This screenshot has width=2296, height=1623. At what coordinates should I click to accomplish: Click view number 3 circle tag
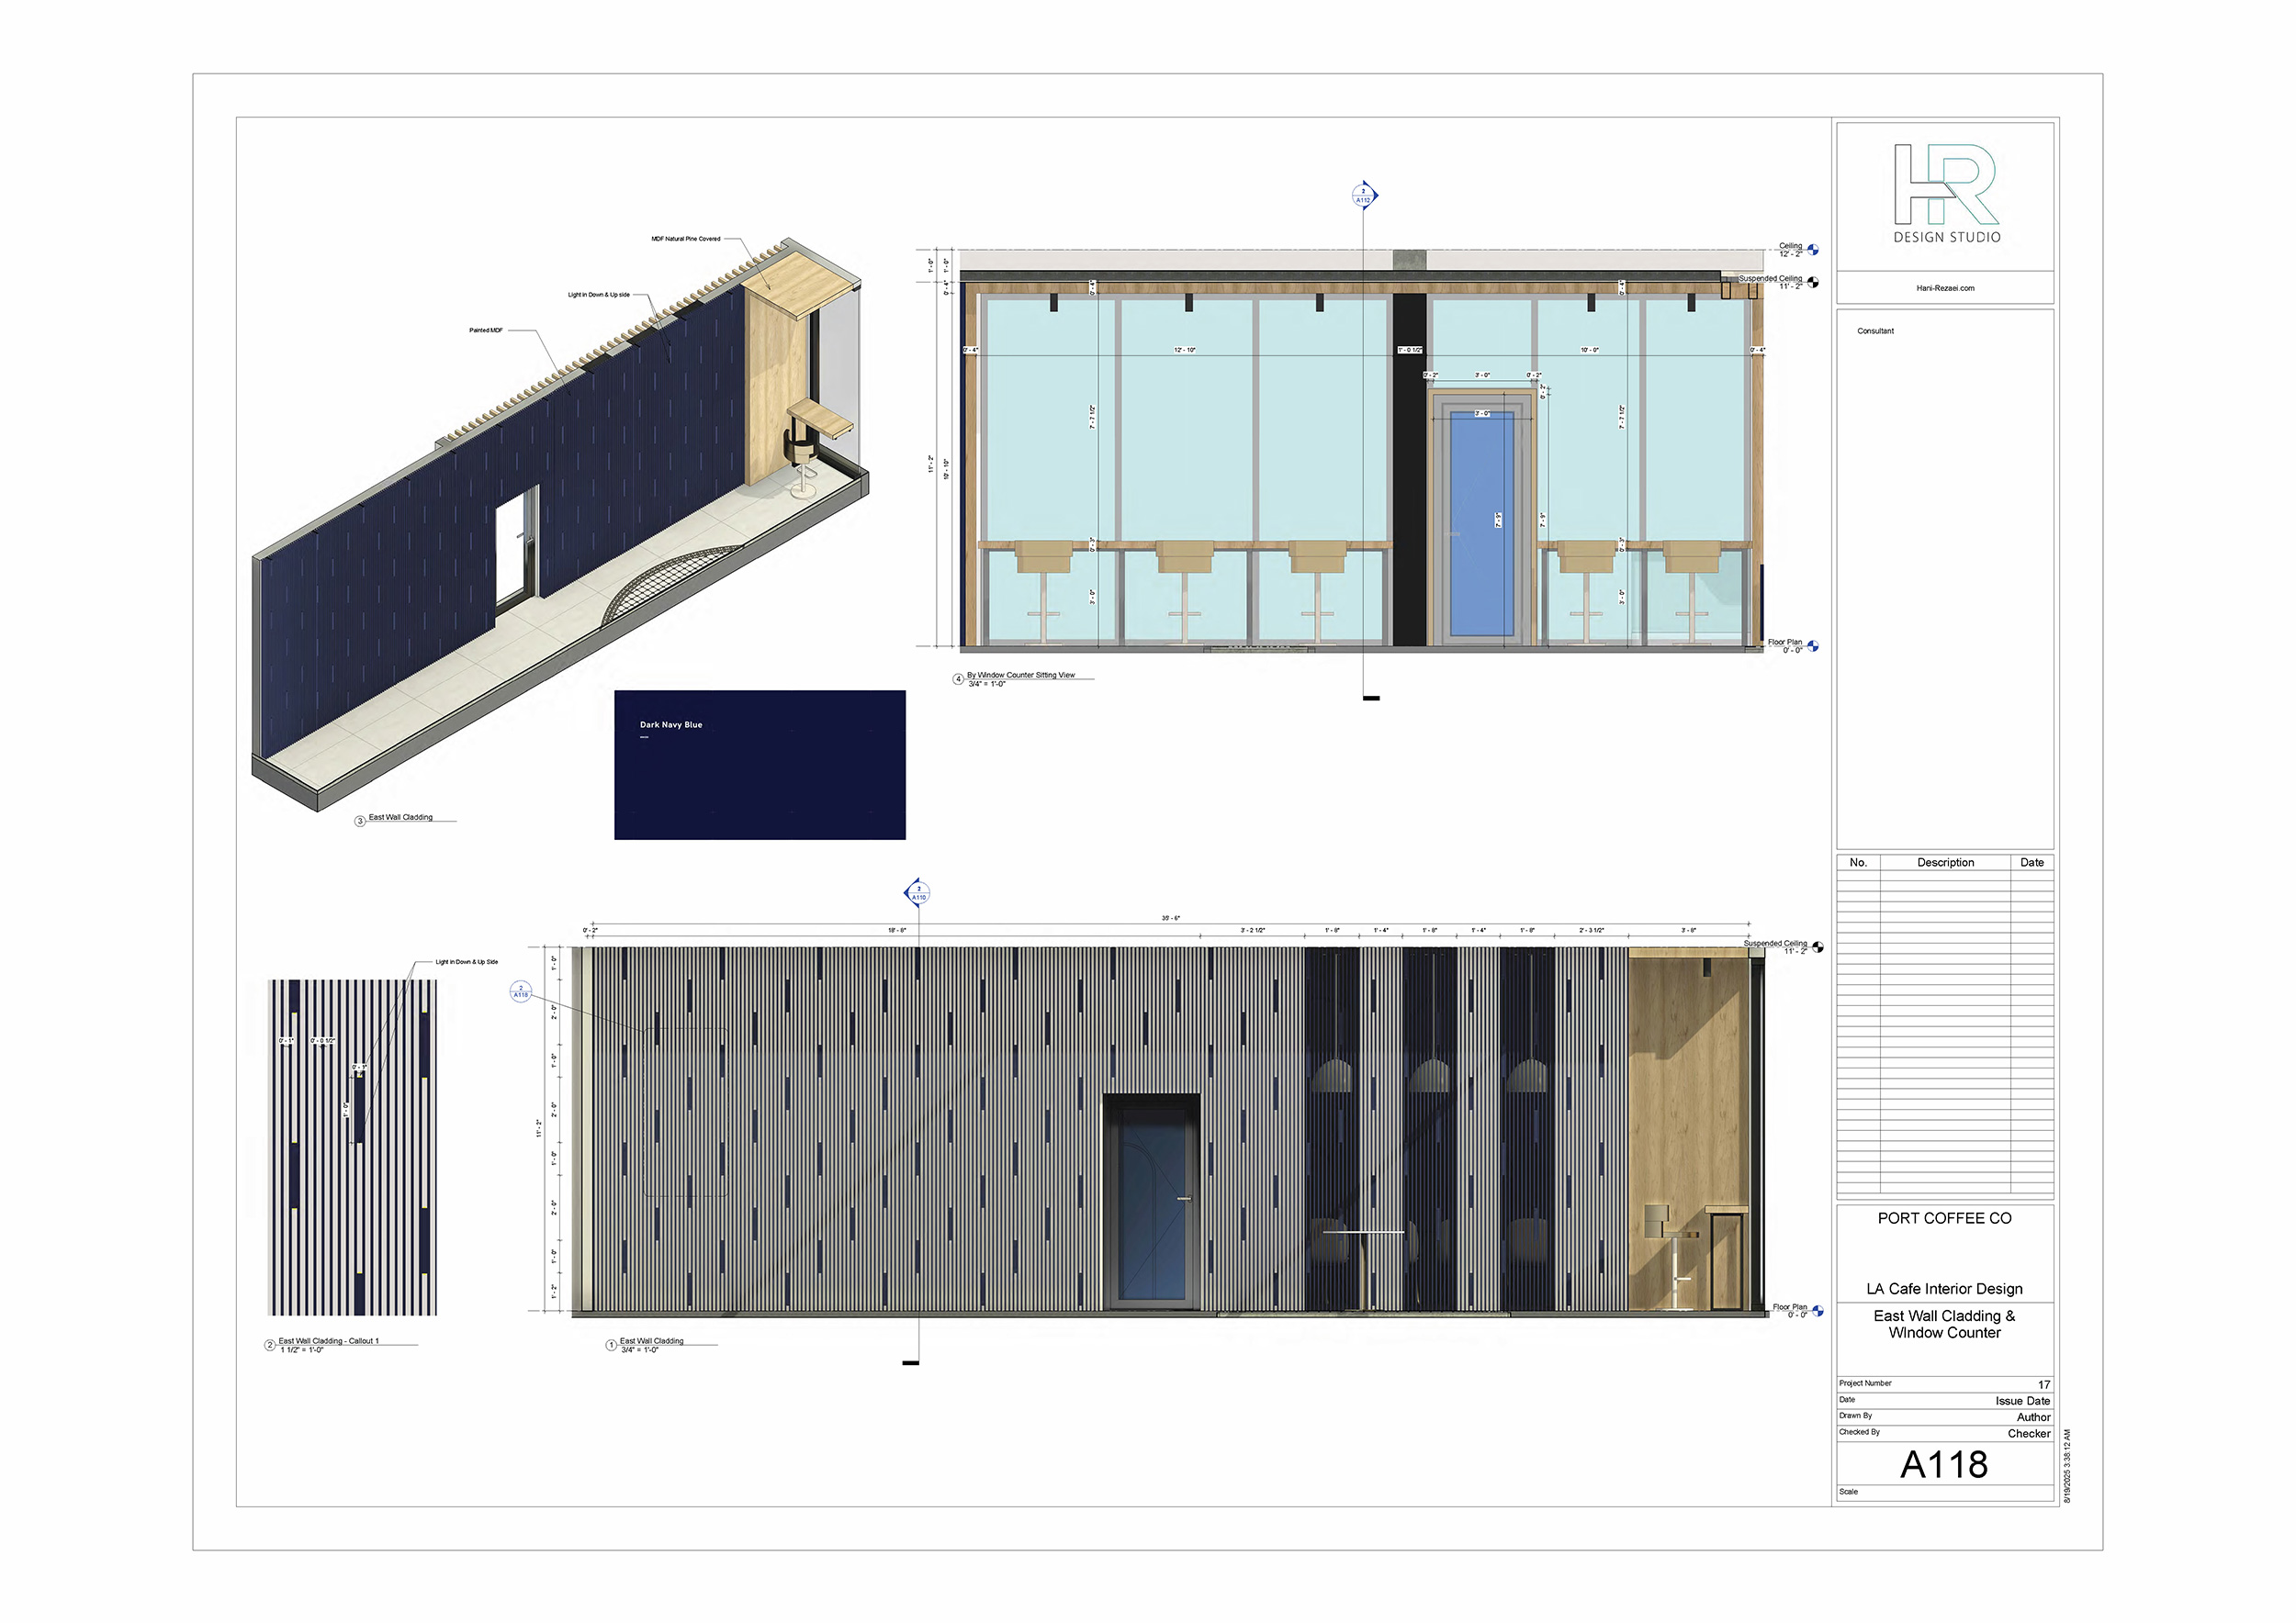tap(360, 822)
